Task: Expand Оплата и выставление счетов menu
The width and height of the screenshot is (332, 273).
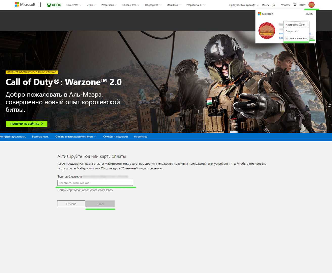Action: pos(76,137)
